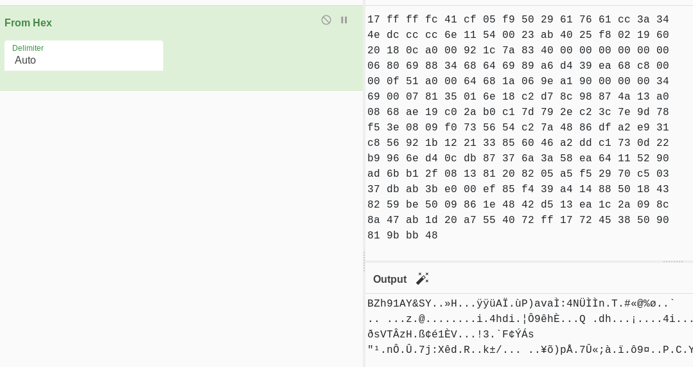The width and height of the screenshot is (693, 367).
Task: Click the Output pane heading
Action: pos(390,279)
